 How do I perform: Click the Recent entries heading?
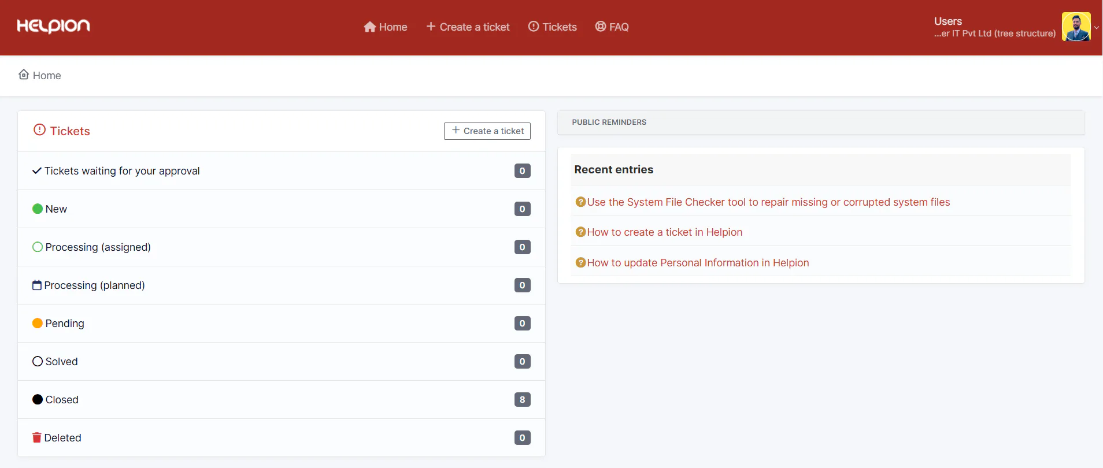click(x=614, y=169)
